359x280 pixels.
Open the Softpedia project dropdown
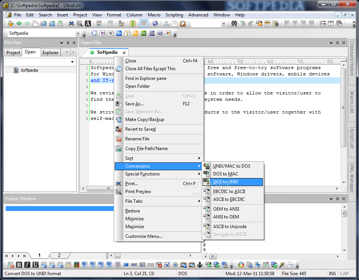[x=78, y=33]
